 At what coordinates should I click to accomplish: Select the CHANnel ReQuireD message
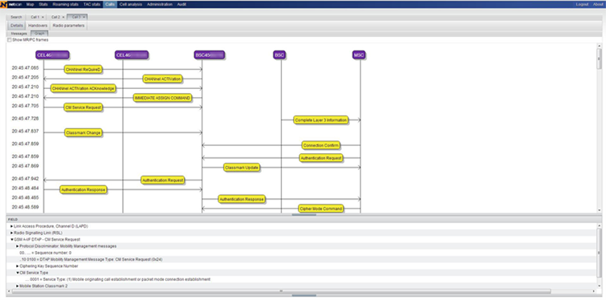click(x=83, y=70)
